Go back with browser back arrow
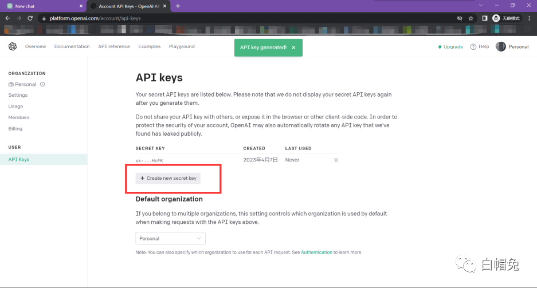This screenshot has width=537, height=288. point(7,18)
